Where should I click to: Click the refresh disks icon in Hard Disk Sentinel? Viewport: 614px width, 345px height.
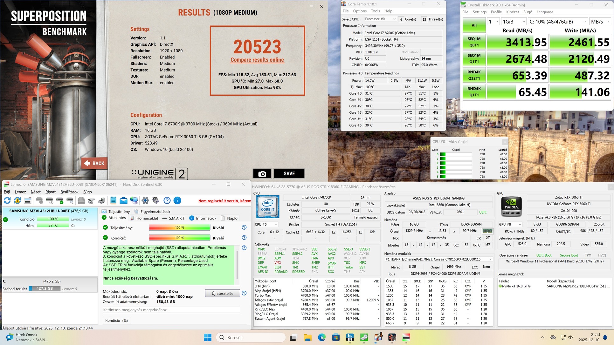point(7,200)
